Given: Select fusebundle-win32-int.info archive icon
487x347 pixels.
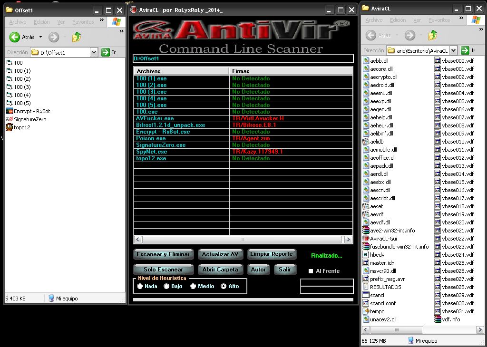Looking at the screenshot, I should tap(366, 246).
